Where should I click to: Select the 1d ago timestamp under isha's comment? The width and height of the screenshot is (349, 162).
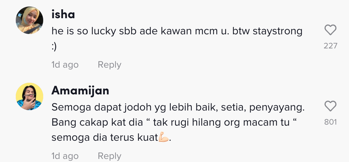pos(65,65)
